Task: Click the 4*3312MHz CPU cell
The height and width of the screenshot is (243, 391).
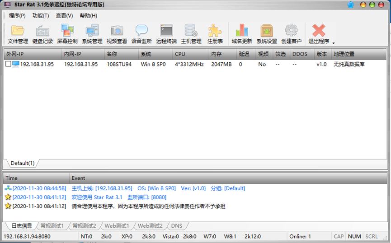Action: tap(189, 64)
